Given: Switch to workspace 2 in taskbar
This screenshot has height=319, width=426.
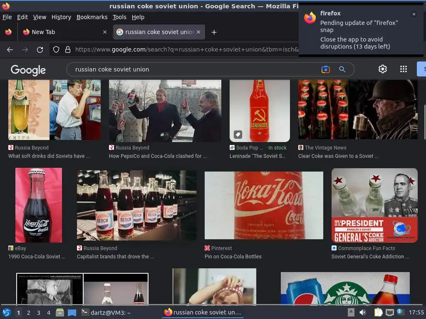Looking at the screenshot, I should (28, 313).
